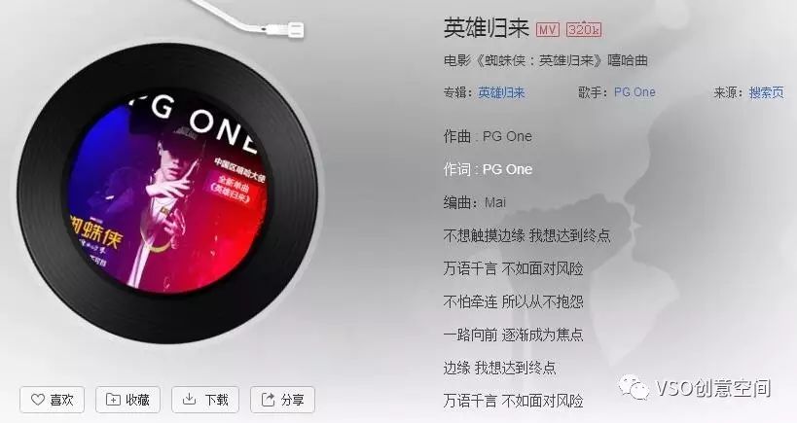Open the MV badge next to the title

[x=548, y=29]
